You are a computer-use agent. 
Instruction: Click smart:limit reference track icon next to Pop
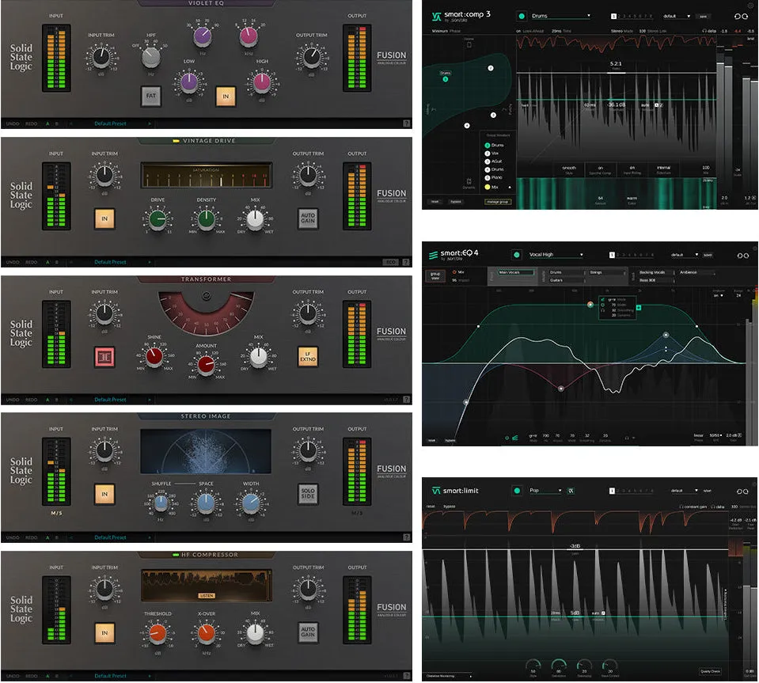click(x=571, y=491)
